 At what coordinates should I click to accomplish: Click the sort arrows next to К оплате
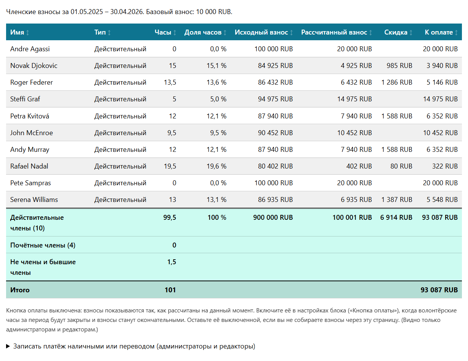coord(456,33)
